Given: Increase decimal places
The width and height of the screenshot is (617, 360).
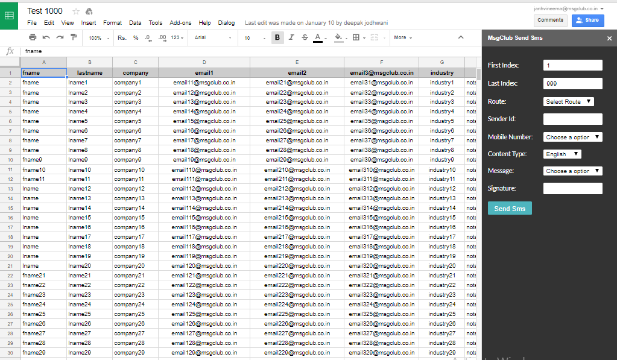Looking at the screenshot, I should pos(162,38).
